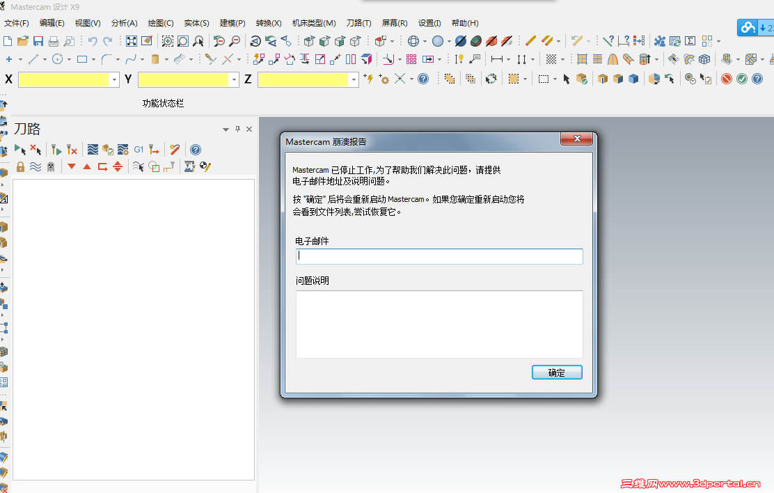Click the Z coordinate yellow input field
The height and width of the screenshot is (493, 774).
(303, 79)
